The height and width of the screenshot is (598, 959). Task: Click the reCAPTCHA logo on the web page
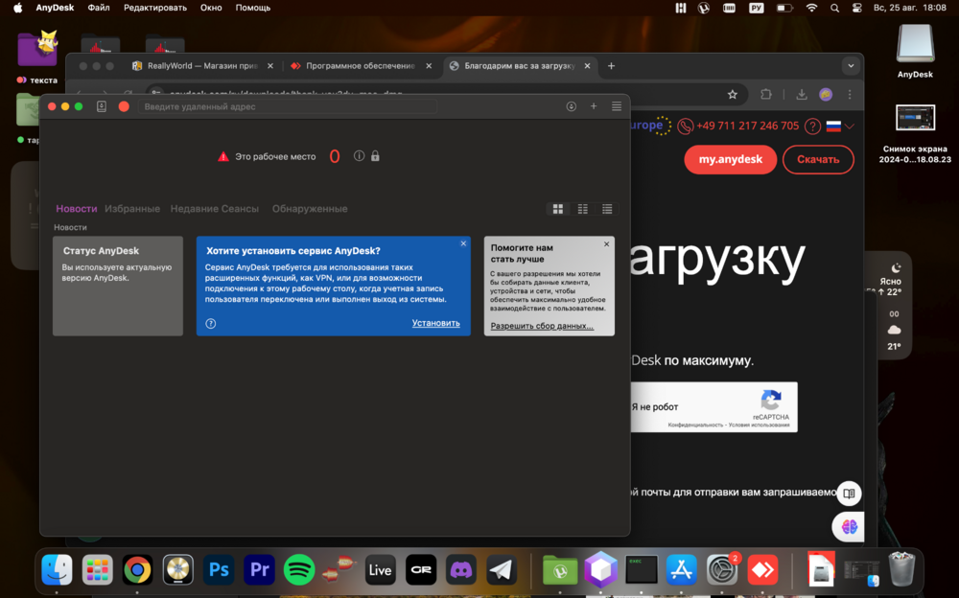point(771,401)
